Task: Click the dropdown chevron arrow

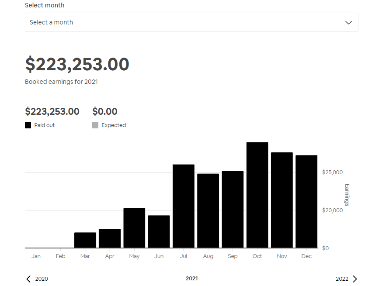Action: tap(348, 23)
